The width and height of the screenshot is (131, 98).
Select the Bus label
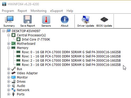[20, 69]
